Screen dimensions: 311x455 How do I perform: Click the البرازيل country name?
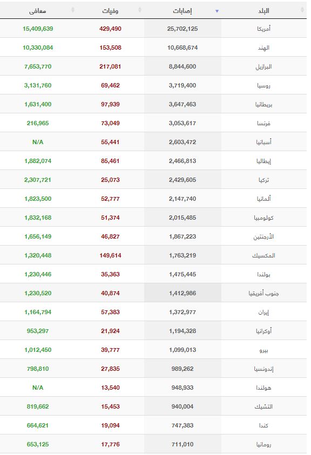point(263,67)
